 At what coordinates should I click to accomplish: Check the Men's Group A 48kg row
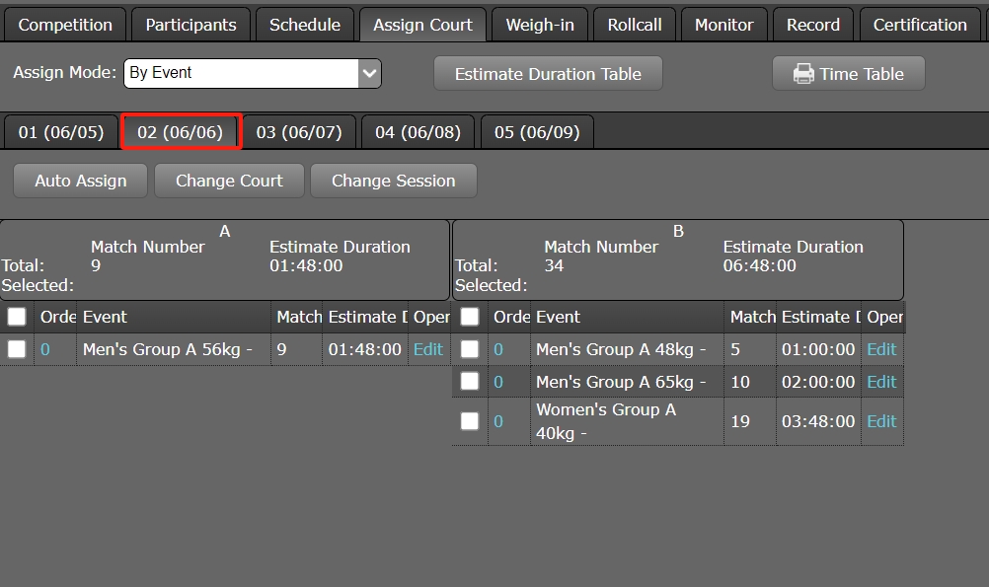click(470, 349)
